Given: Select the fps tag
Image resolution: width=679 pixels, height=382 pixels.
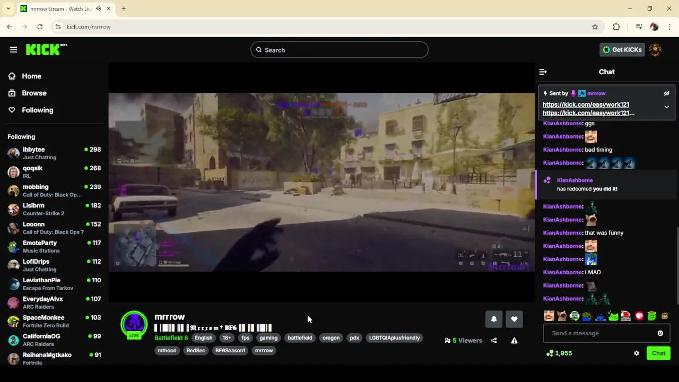Looking at the screenshot, I should click(x=245, y=338).
